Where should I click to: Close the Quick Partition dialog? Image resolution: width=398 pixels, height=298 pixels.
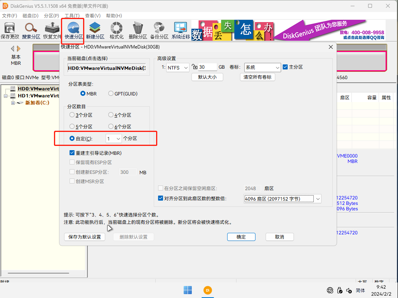330,47
